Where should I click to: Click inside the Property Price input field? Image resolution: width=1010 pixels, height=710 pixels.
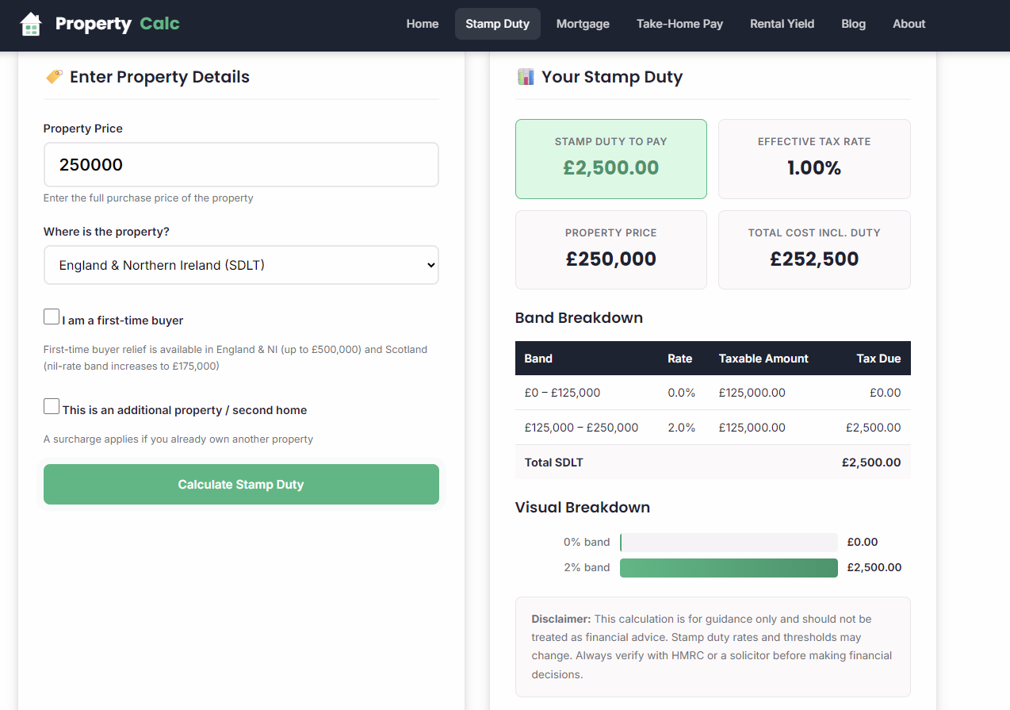pyautogui.click(x=241, y=164)
